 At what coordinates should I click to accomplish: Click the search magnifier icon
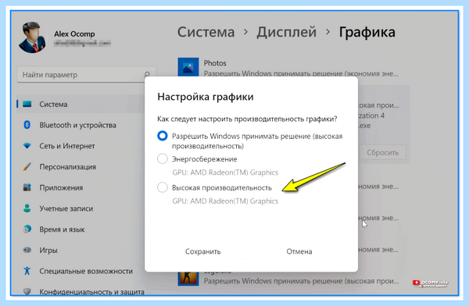click(147, 74)
